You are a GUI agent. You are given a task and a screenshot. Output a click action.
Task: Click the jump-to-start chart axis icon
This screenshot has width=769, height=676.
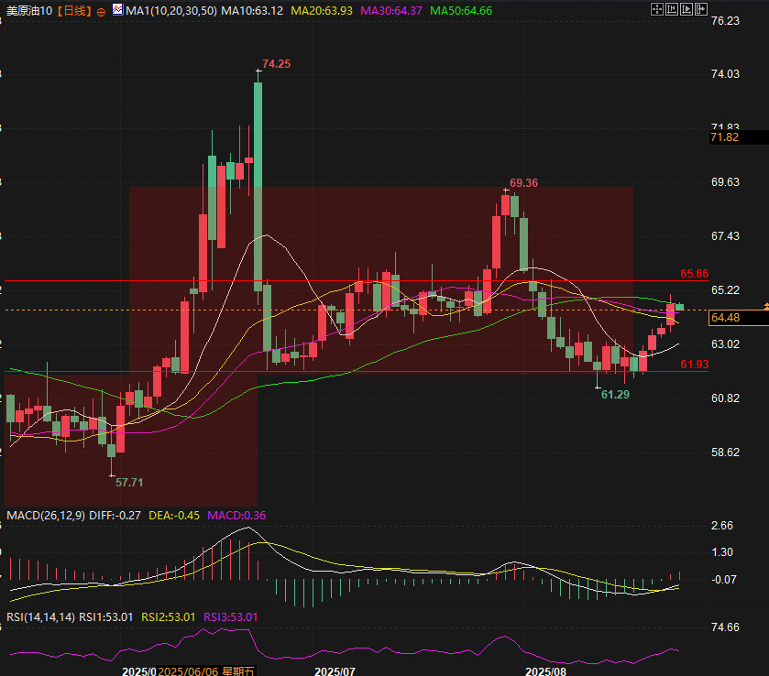672,9
